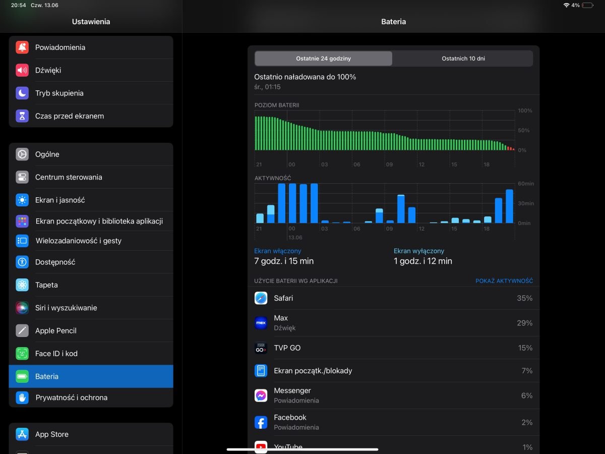The width and height of the screenshot is (605, 454).
Task: Tap the Dźwięki speaker icon
Action: (x=22, y=70)
